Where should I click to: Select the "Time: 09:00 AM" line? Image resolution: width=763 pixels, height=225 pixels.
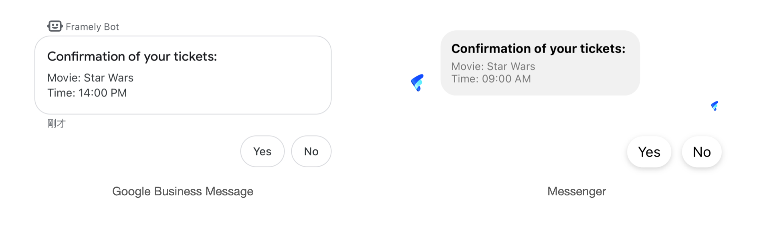pos(491,79)
